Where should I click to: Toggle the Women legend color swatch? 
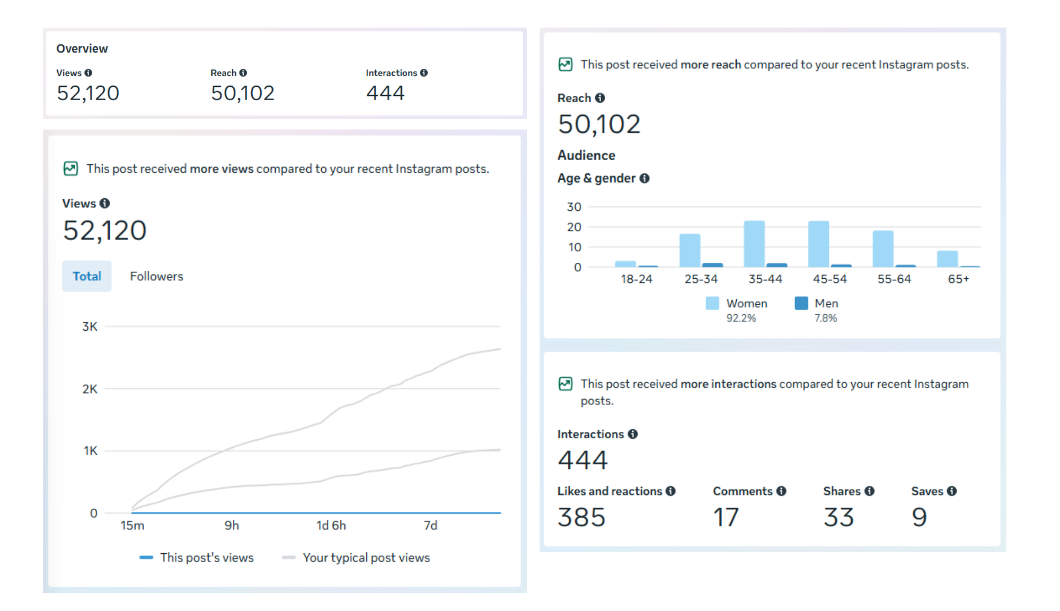pyautogui.click(x=712, y=303)
